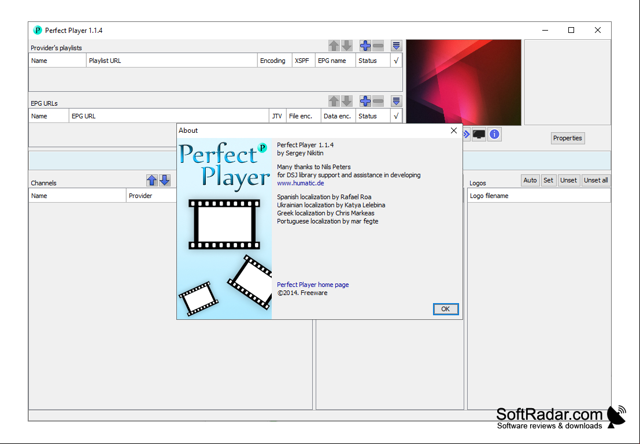The height and width of the screenshot is (444, 640).
Task: Click playlists Status column header
Action: click(x=373, y=61)
